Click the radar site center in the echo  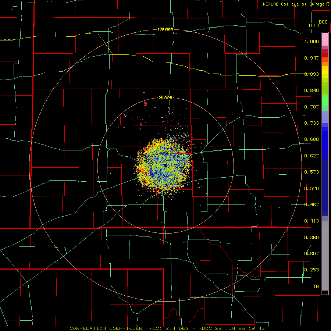point(165,165)
